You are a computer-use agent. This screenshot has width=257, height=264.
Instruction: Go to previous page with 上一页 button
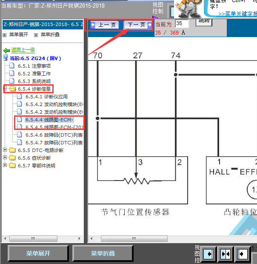104,25
